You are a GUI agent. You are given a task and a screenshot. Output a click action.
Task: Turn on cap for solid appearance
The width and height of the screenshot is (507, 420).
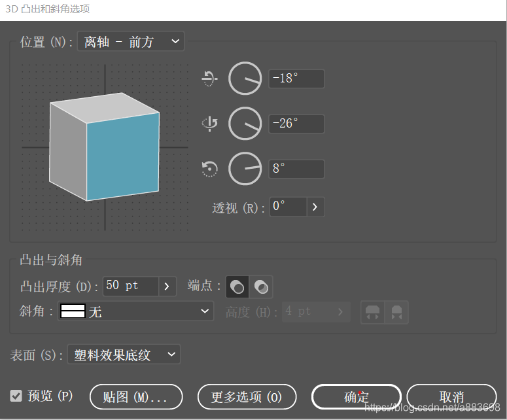(237, 287)
